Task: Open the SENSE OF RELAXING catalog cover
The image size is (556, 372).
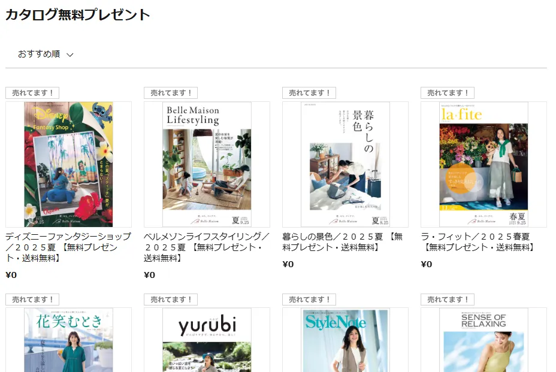Action: coord(484,340)
